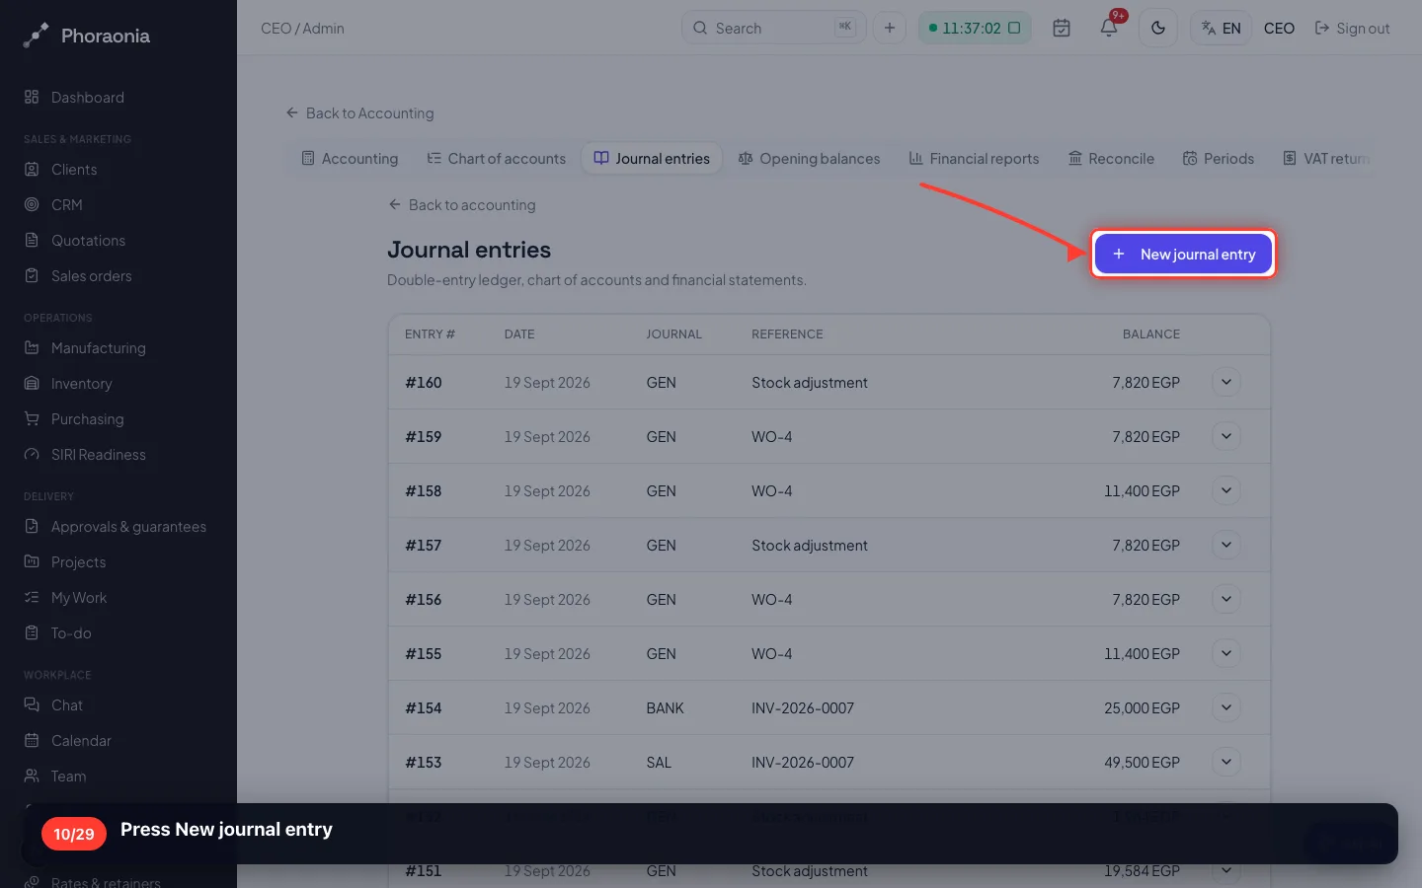
Task: Expand journal entry #155
Action: point(1226,653)
